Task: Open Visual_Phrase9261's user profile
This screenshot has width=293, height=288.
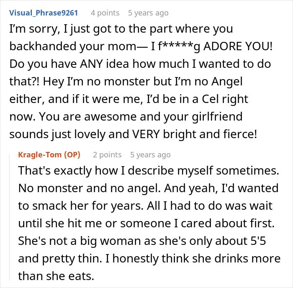Action: [x=44, y=13]
